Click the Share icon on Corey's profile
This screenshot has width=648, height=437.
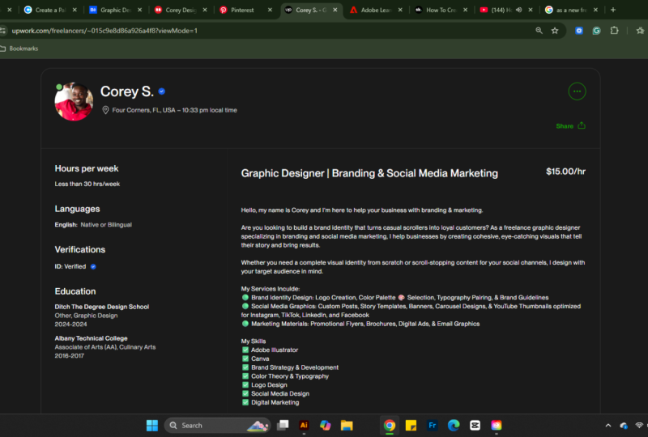[582, 125]
